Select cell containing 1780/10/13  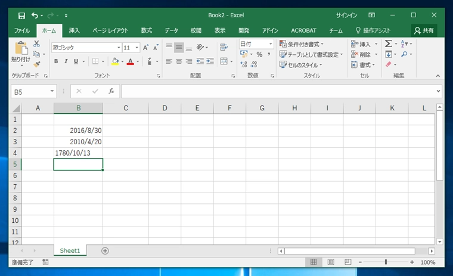[x=78, y=153]
